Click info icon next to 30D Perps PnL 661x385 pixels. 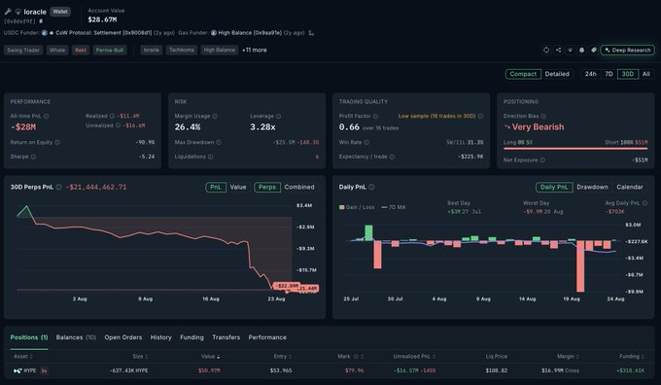(x=58, y=187)
